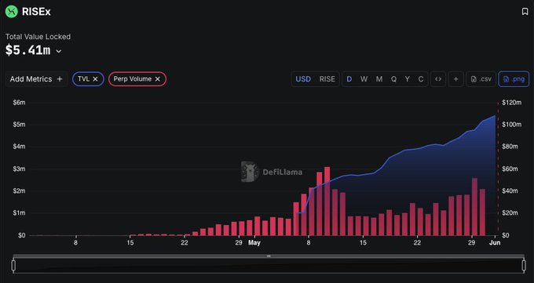Select the weekly W interval
Viewport: 534px width, 283px height.
click(x=364, y=79)
